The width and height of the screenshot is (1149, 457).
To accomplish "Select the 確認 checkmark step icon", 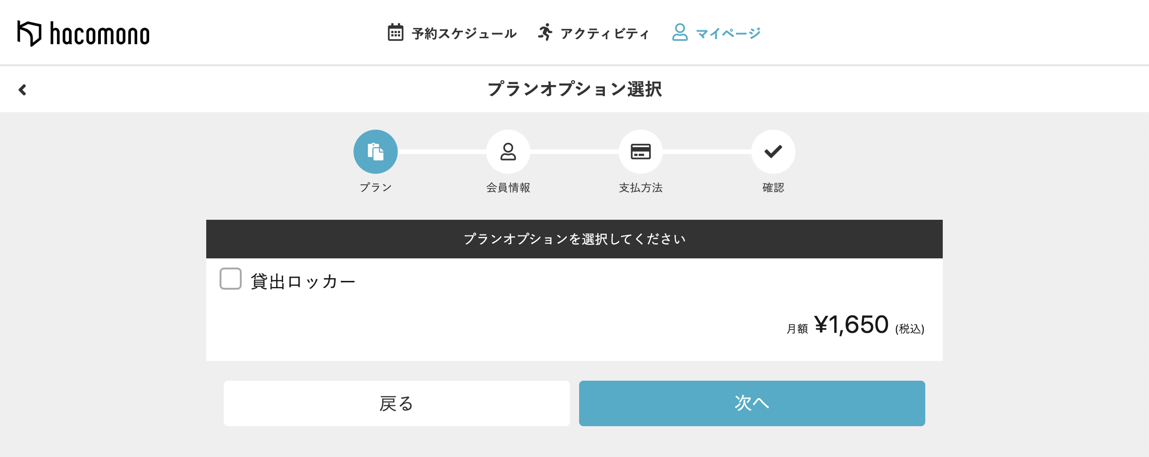I will point(773,152).
